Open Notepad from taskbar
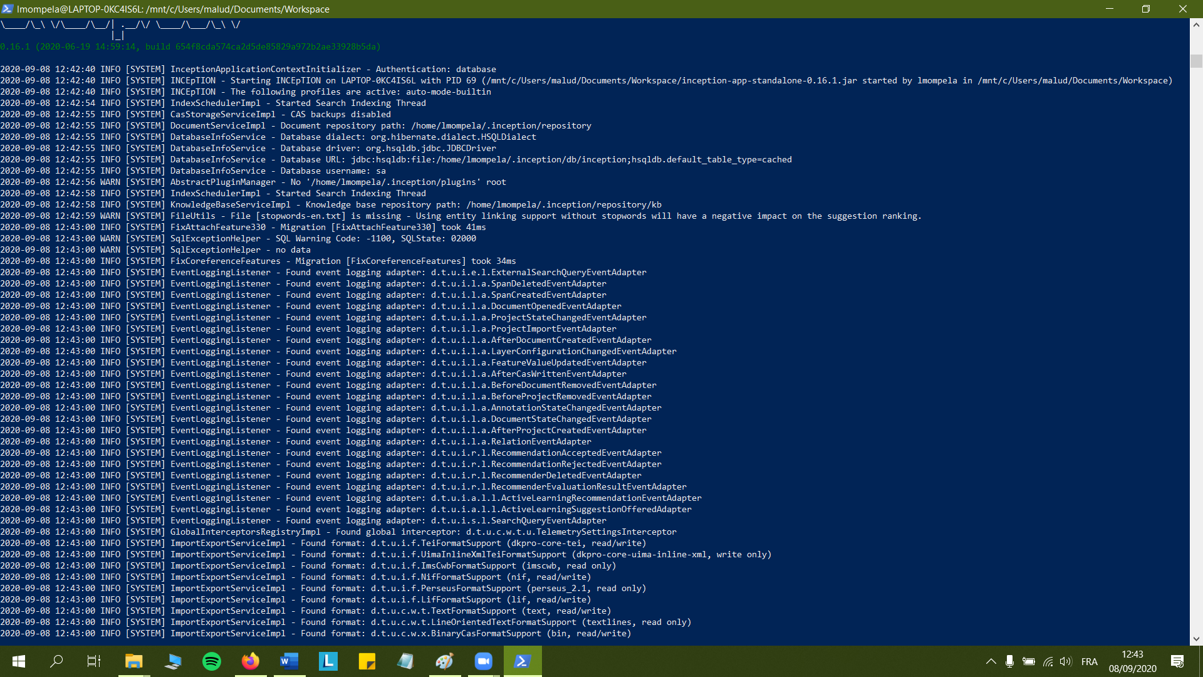The height and width of the screenshot is (677, 1203). (x=406, y=661)
